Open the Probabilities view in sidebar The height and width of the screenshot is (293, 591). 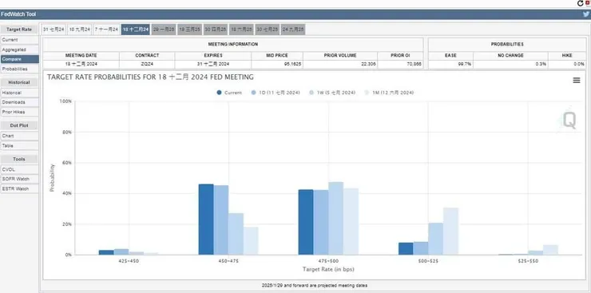point(19,69)
